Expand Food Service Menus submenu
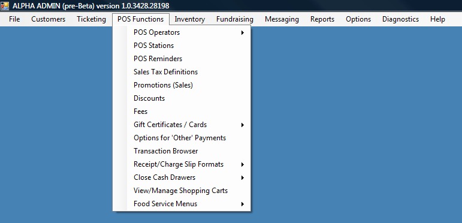This screenshot has width=462, height=223. [x=182, y=204]
